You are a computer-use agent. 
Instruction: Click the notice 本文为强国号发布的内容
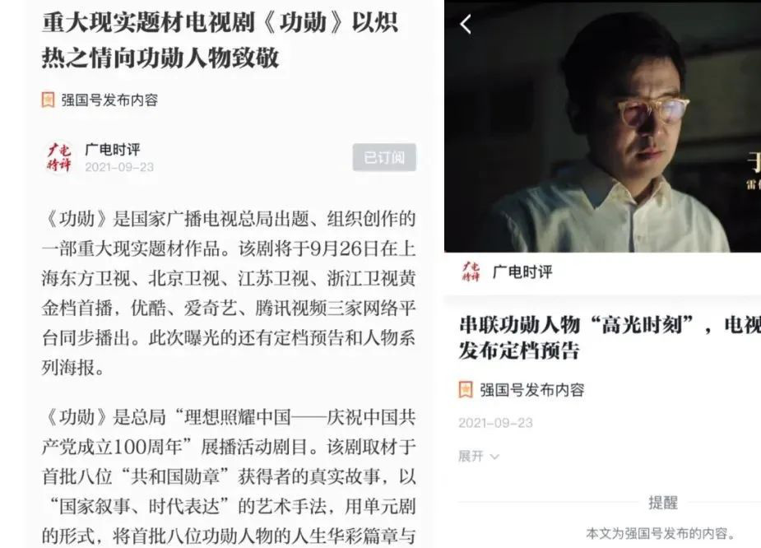(660, 534)
